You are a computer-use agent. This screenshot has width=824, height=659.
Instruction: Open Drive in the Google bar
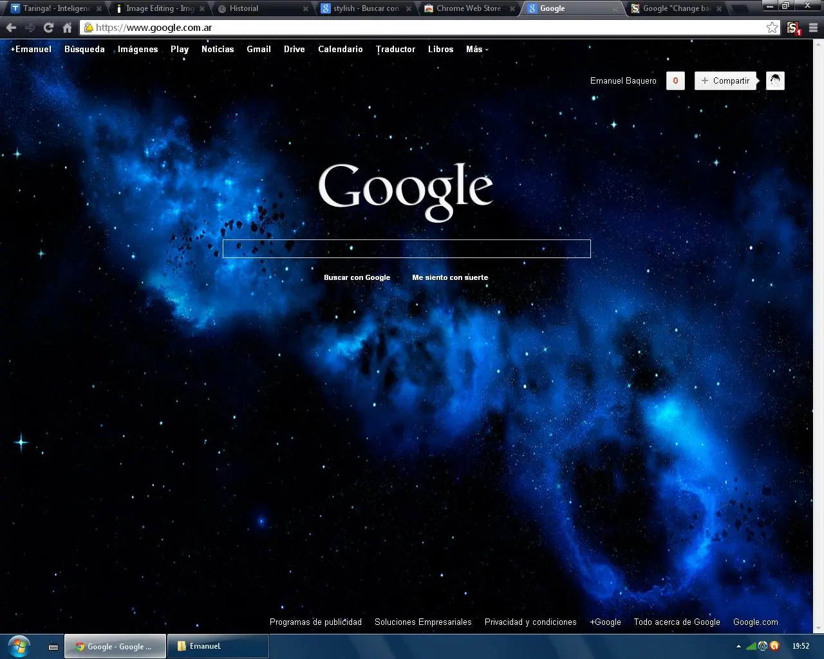[x=294, y=49]
